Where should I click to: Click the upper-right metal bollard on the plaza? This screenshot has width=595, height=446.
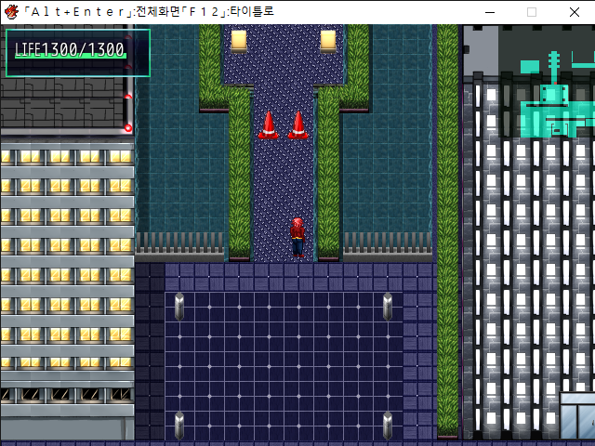pos(388,307)
